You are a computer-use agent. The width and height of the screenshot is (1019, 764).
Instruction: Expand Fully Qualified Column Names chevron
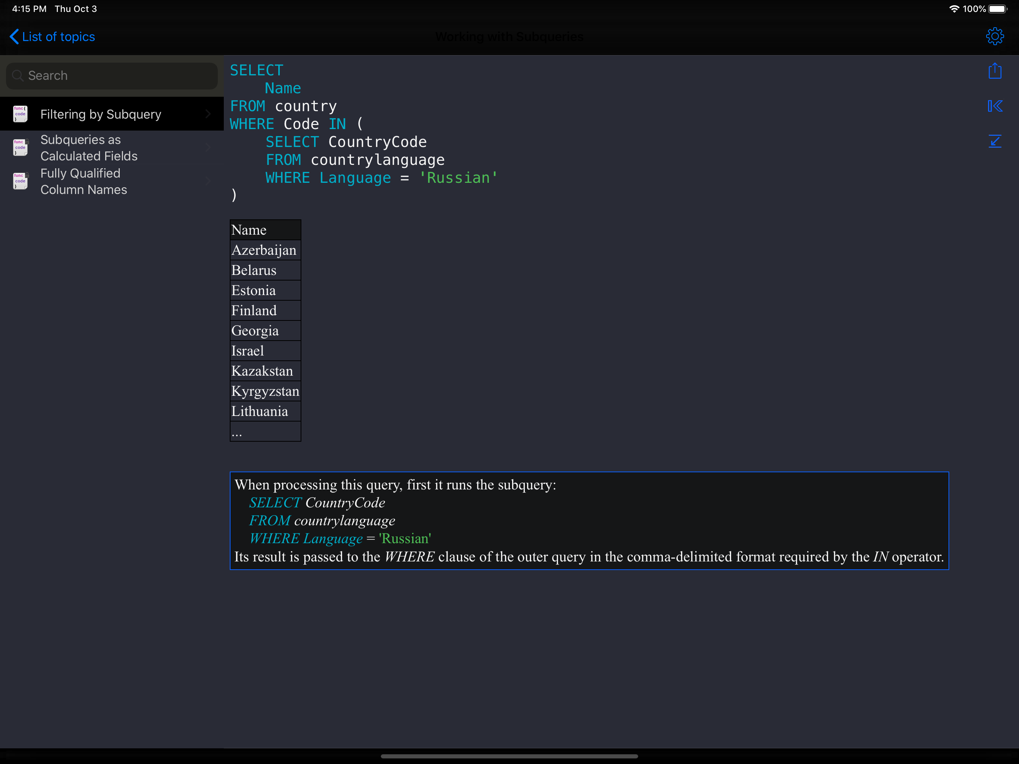pyautogui.click(x=208, y=181)
